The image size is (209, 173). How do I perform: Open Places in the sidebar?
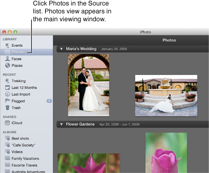pyautogui.click(x=27, y=66)
